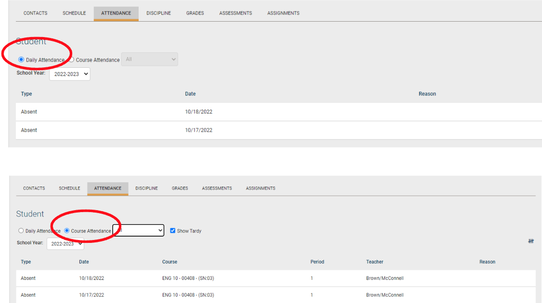Uncheck the Show Tardy checkbox
Image resolution: width=542 pixels, height=303 pixels.
coord(172,230)
